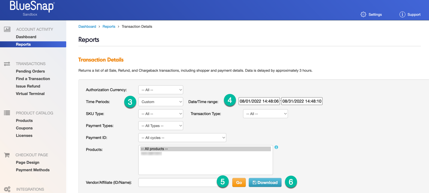
Task: Expand the Time Periods Custom dropdown
Action: pos(161,102)
